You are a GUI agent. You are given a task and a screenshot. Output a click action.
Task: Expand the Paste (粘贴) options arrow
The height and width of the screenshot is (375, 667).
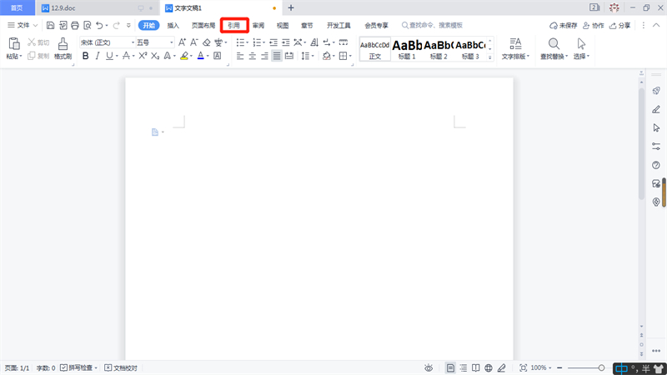click(20, 56)
